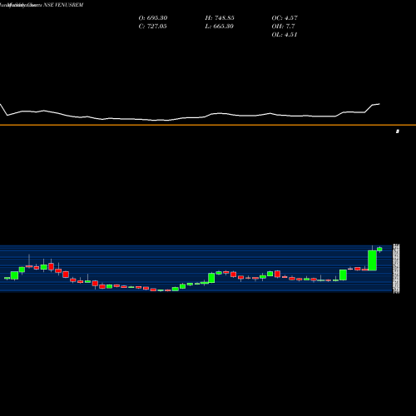Click the orange horizontal baseline line

point(208,125)
